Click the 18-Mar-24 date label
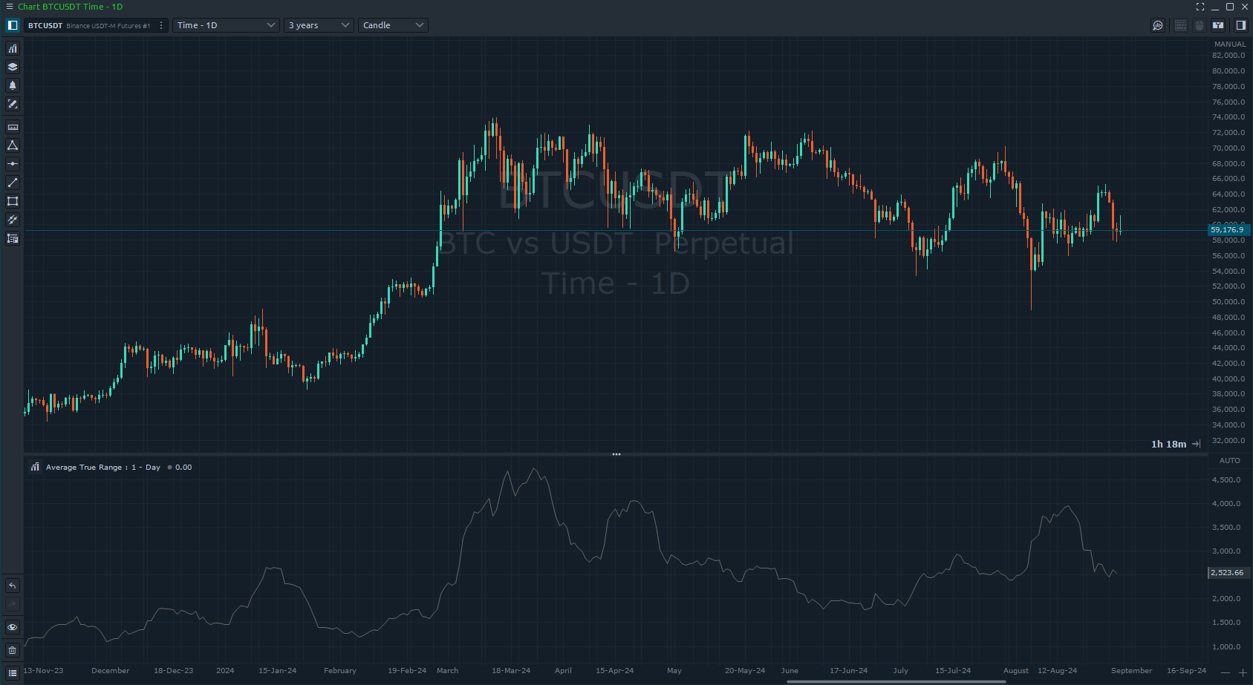 tap(511, 671)
